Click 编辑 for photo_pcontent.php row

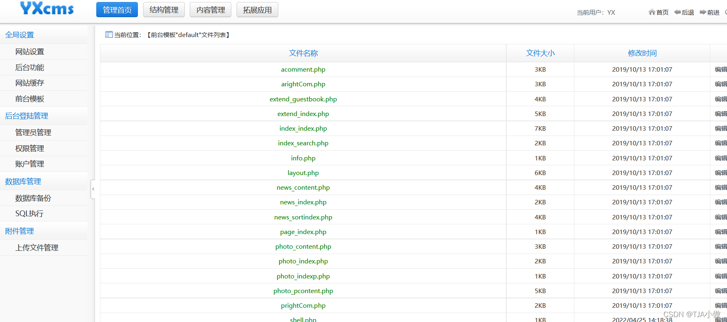721,291
